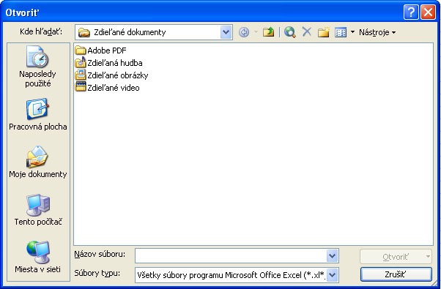Select the Adobe PDF folder

pyautogui.click(x=100, y=50)
